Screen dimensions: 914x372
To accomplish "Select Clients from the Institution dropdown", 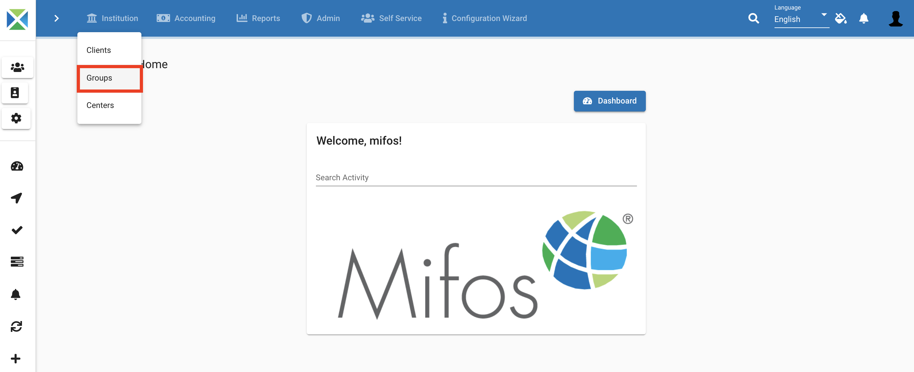I will pyautogui.click(x=109, y=50).
